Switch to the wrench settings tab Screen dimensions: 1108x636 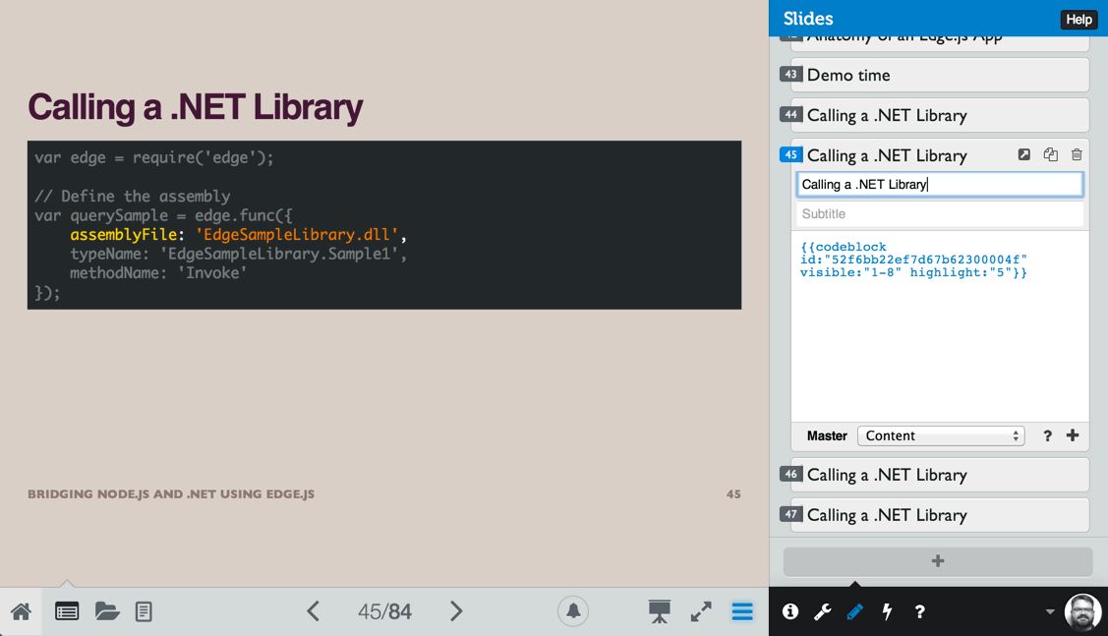tap(822, 611)
